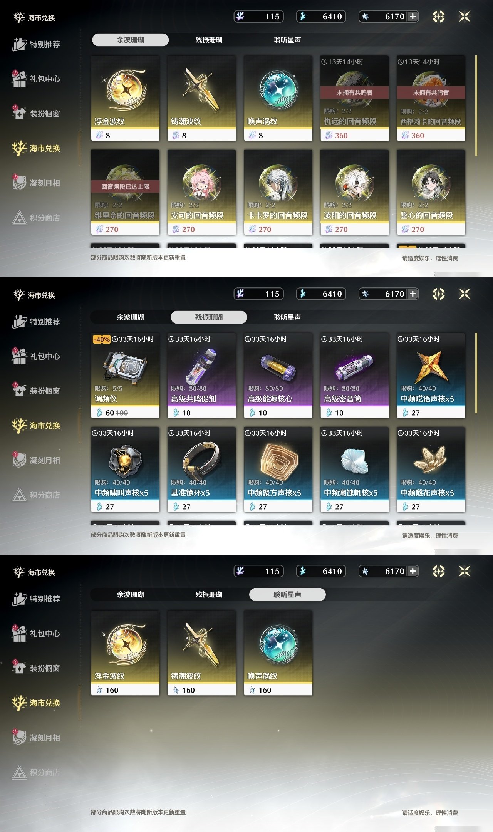Choose the 高级能源核心 capsule item

278,376
